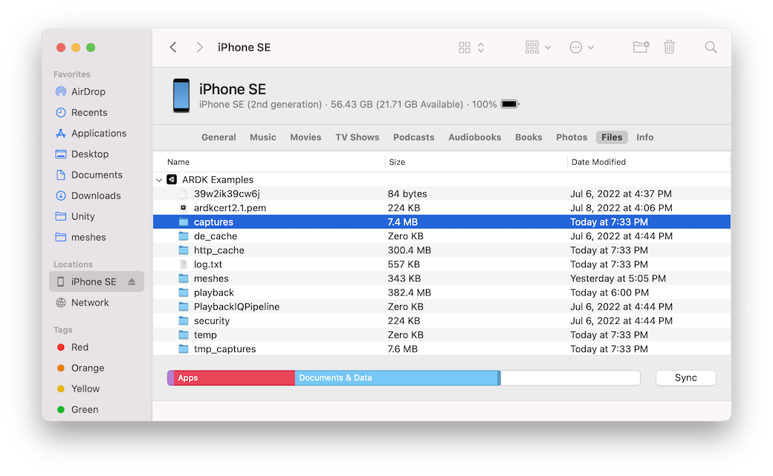
Task: Sort by the Size column header
Action: pyautogui.click(x=397, y=162)
